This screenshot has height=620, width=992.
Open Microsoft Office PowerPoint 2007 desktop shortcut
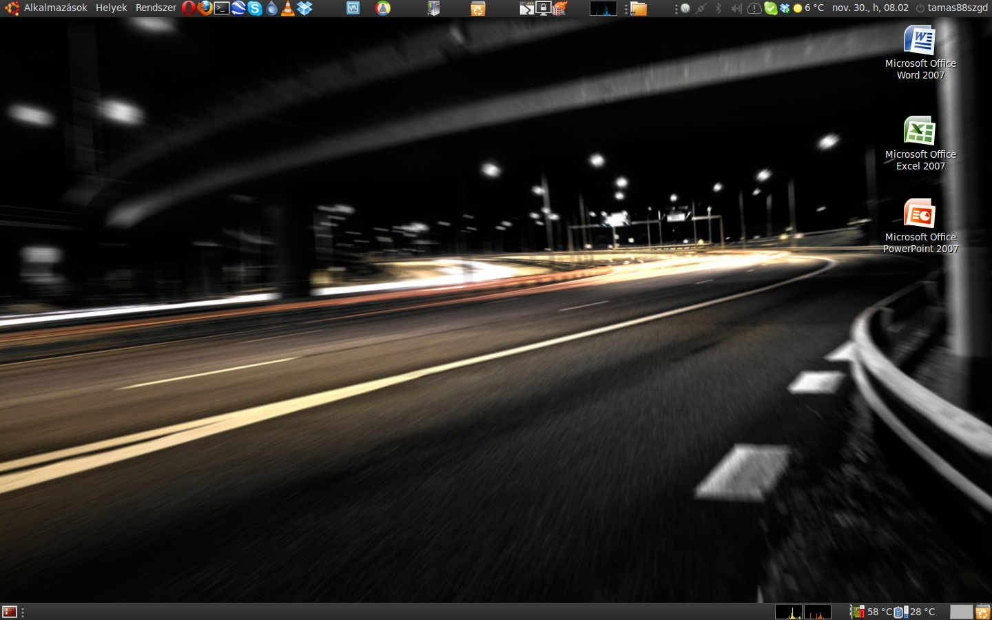[x=920, y=226]
